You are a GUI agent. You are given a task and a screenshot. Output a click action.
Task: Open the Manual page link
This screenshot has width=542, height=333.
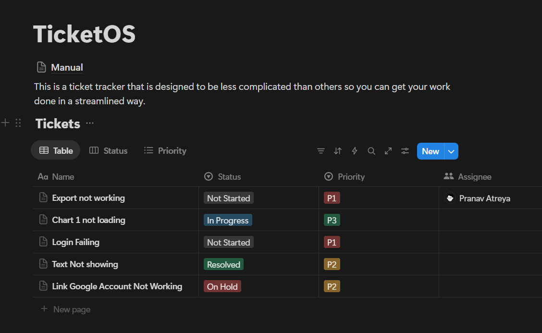[67, 67]
